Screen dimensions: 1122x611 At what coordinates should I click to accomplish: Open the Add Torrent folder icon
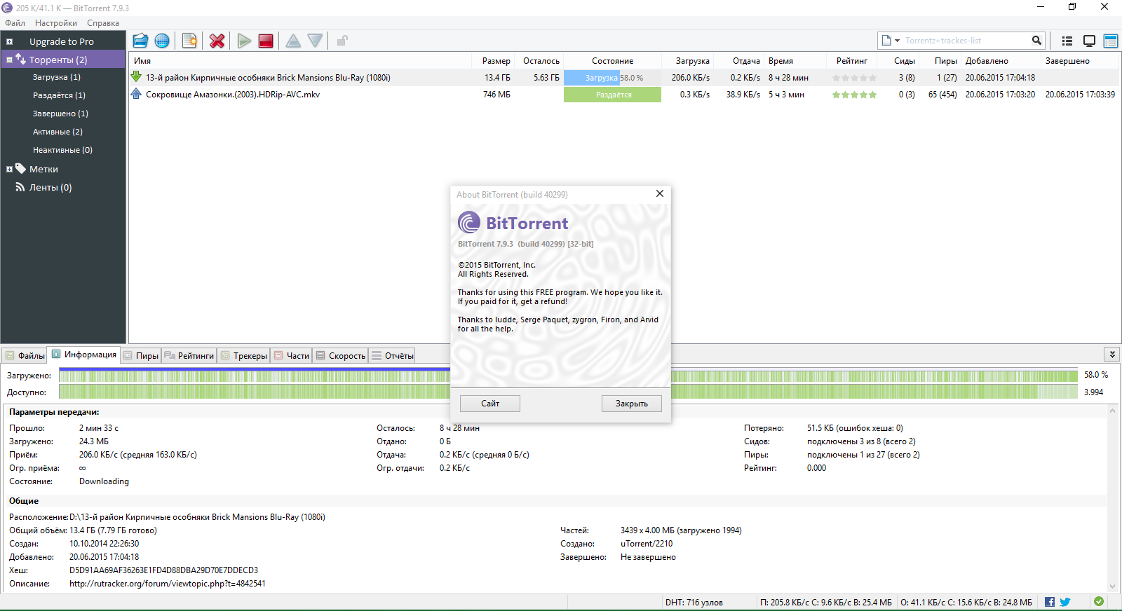point(140,41)
